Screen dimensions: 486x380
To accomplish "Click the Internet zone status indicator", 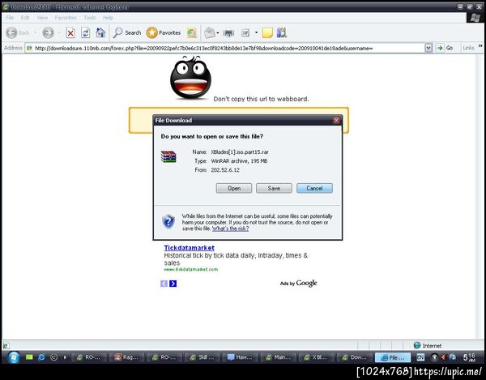I will (x=428, y=345).
